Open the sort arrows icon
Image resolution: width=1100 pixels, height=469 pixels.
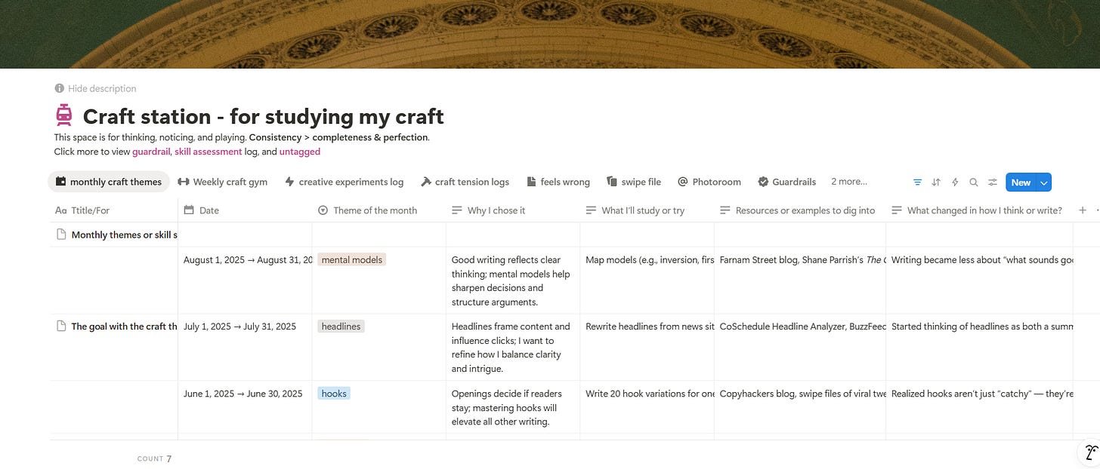coord(936,182)
